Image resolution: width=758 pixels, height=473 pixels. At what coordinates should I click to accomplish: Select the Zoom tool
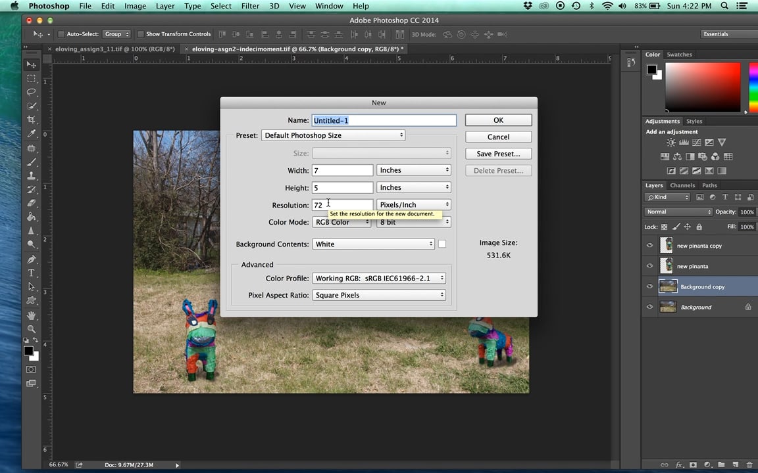[32, 328]
